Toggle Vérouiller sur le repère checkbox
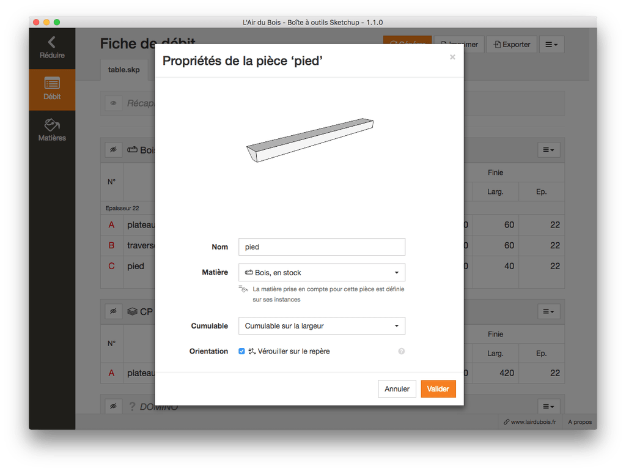The width and height of the screenshot is (626, 471). pyautogui.click(x=241, y=351)
